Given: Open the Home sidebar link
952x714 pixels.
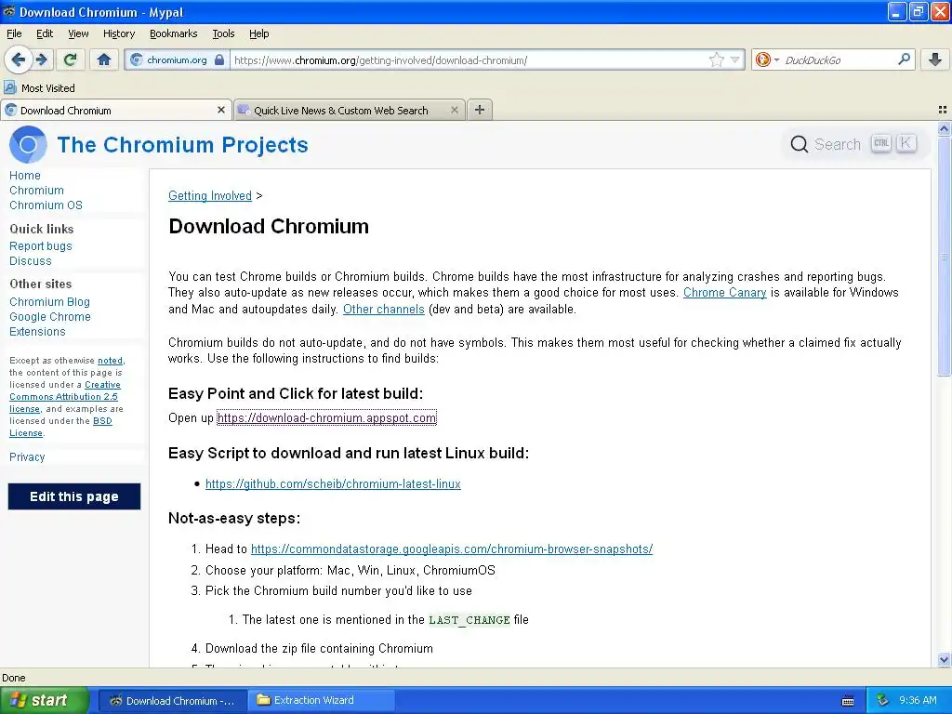Looking at the screenshot, I should (25, 176).
